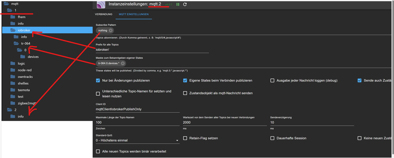
Task: Click the reload icon next to the pause button
Action: [185, 4]
